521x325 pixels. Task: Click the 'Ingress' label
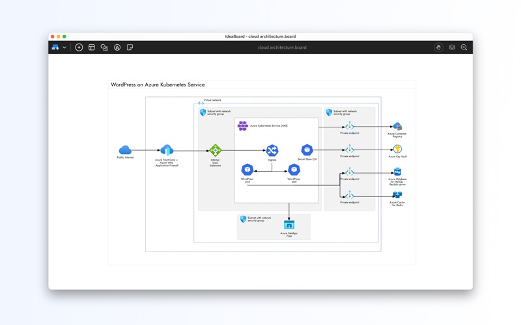point(272,160)
